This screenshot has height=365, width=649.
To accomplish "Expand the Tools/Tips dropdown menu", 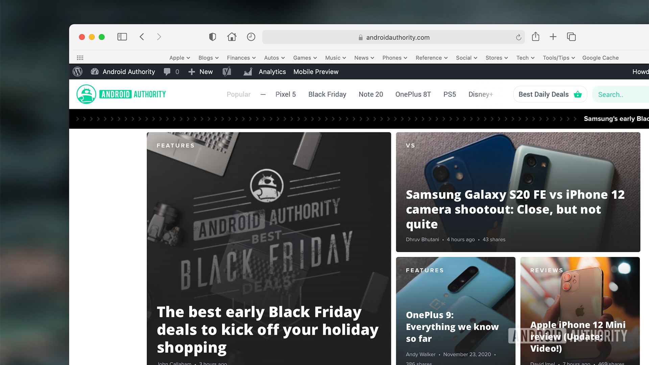I will [x=558, y=57].
